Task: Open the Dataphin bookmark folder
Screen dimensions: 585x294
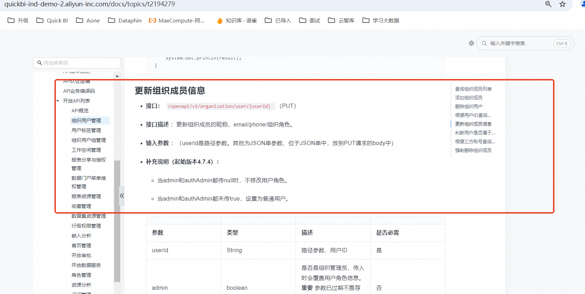Action: coord(125,20)
